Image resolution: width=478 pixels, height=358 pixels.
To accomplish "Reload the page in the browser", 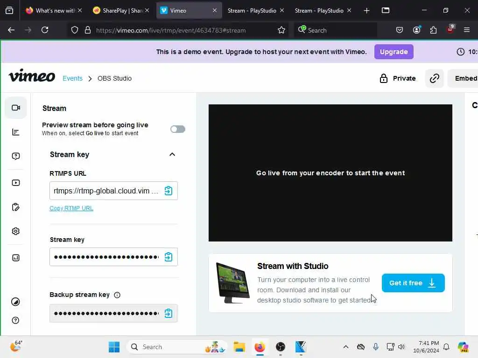I will (45, 30).
